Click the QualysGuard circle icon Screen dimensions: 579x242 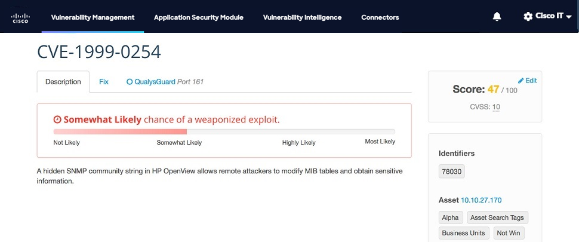click(x=130, y=82)
